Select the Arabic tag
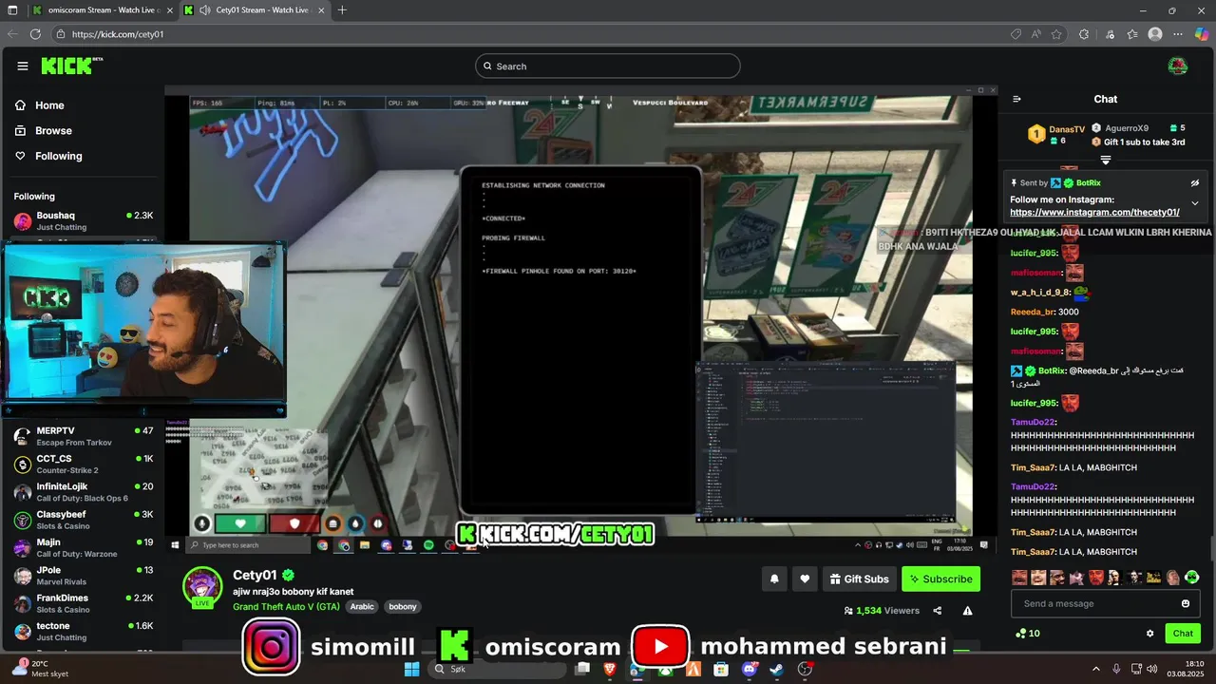This screenshot has width=1216, height=684. click(362, 606)
